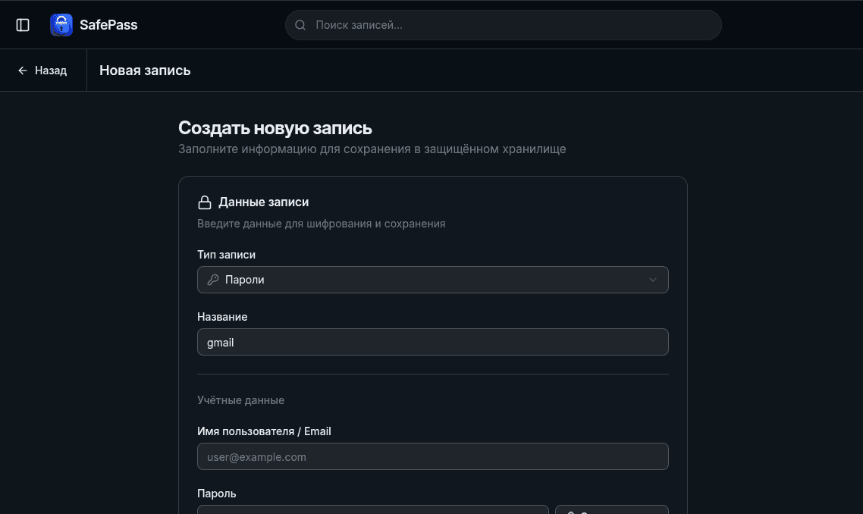Click the Имя пользователя / Email field
This screenshot has height=514, width=863.
coord(432,456)
